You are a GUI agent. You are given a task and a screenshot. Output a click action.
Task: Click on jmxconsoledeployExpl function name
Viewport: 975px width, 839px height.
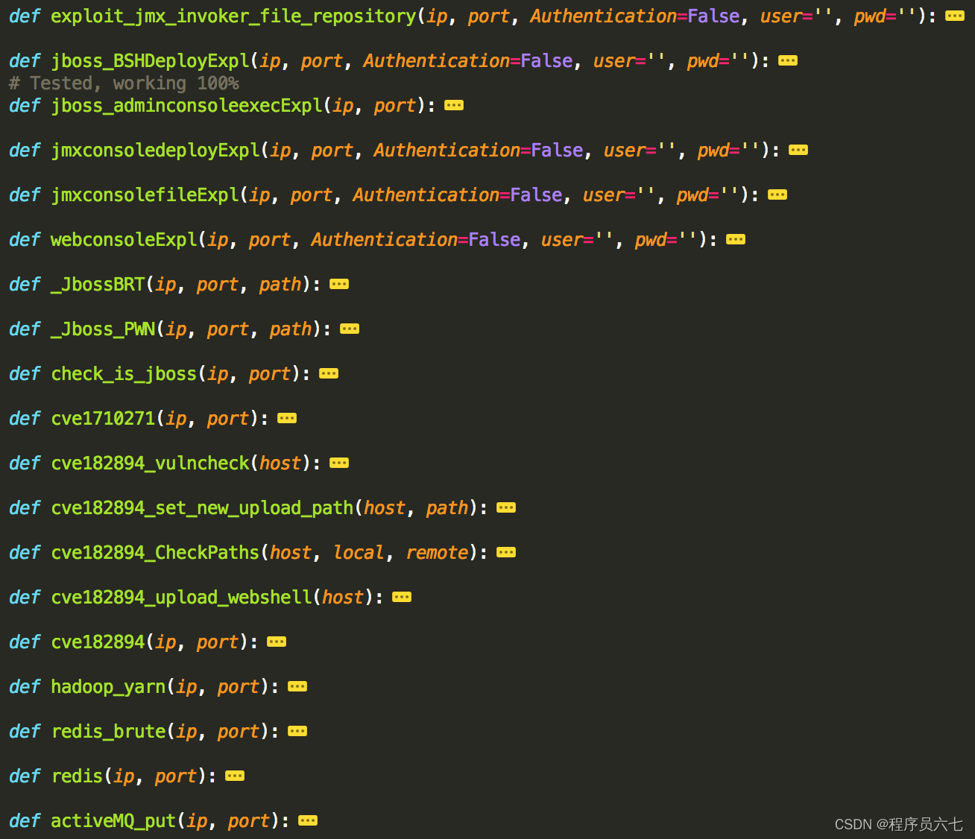tap(155, 151)
